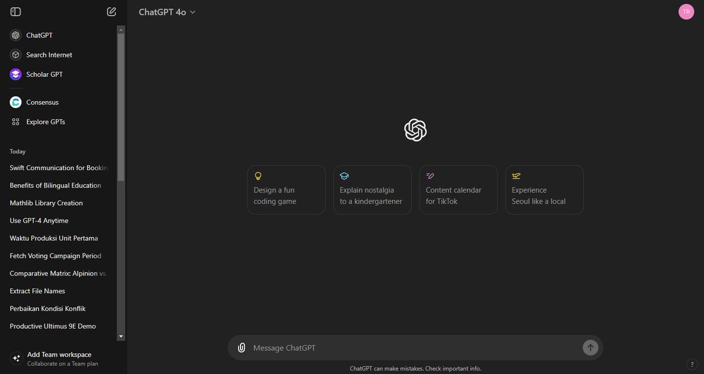Click the ChatGPT logo icon in the sidebar
This screenshot has height=374, width=704.
pyautogui.click(x=16, y=35)
